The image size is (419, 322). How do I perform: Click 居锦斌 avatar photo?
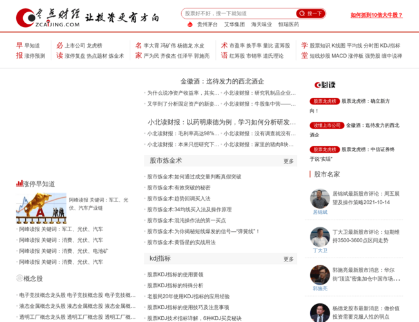click(320, 198)
